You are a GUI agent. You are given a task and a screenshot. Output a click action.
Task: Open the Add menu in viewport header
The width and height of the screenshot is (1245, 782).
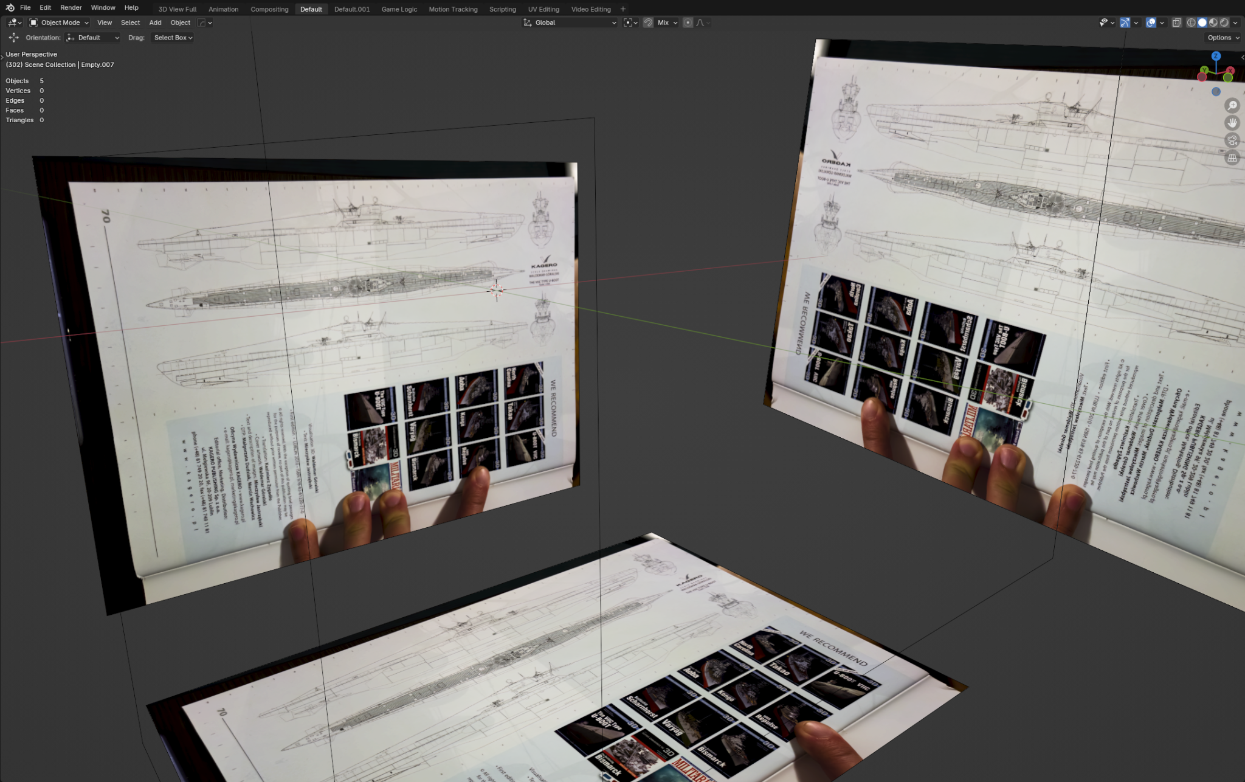[156, 22]
